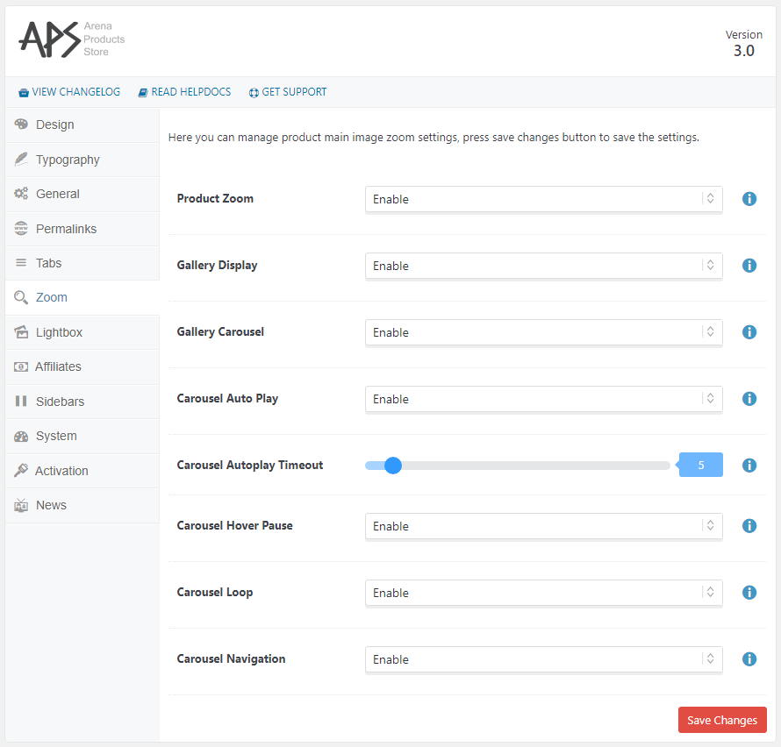Save Changes to zoom settings
Screen dimensions: 781x747
(x=722, y=720)
